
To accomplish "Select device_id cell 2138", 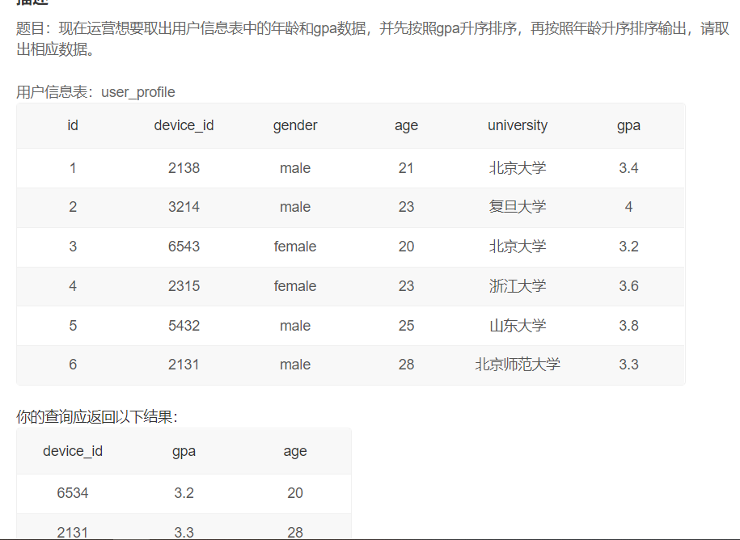I will 184,168.
